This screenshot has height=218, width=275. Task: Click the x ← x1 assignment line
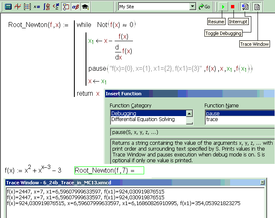pyautogui.click(x=98, y=81)
